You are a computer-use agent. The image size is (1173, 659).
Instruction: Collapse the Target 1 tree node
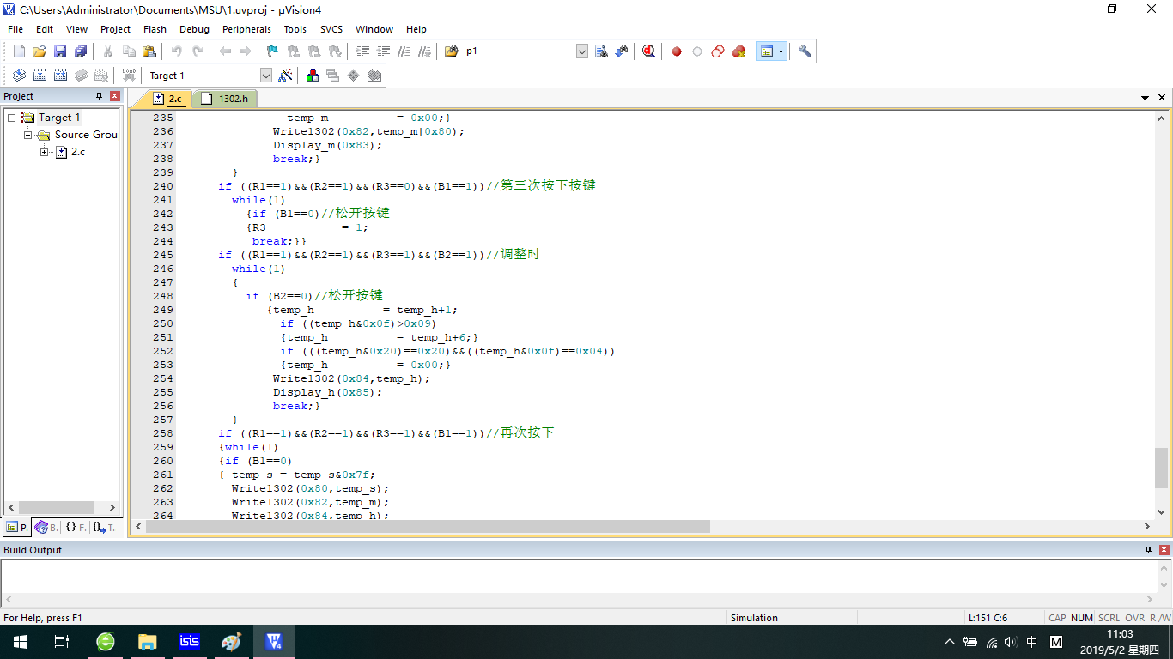[12, 118]
